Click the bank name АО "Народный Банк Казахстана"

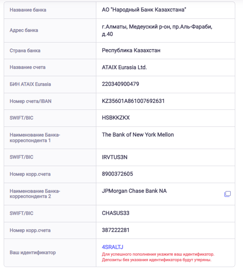click(143, 10)
